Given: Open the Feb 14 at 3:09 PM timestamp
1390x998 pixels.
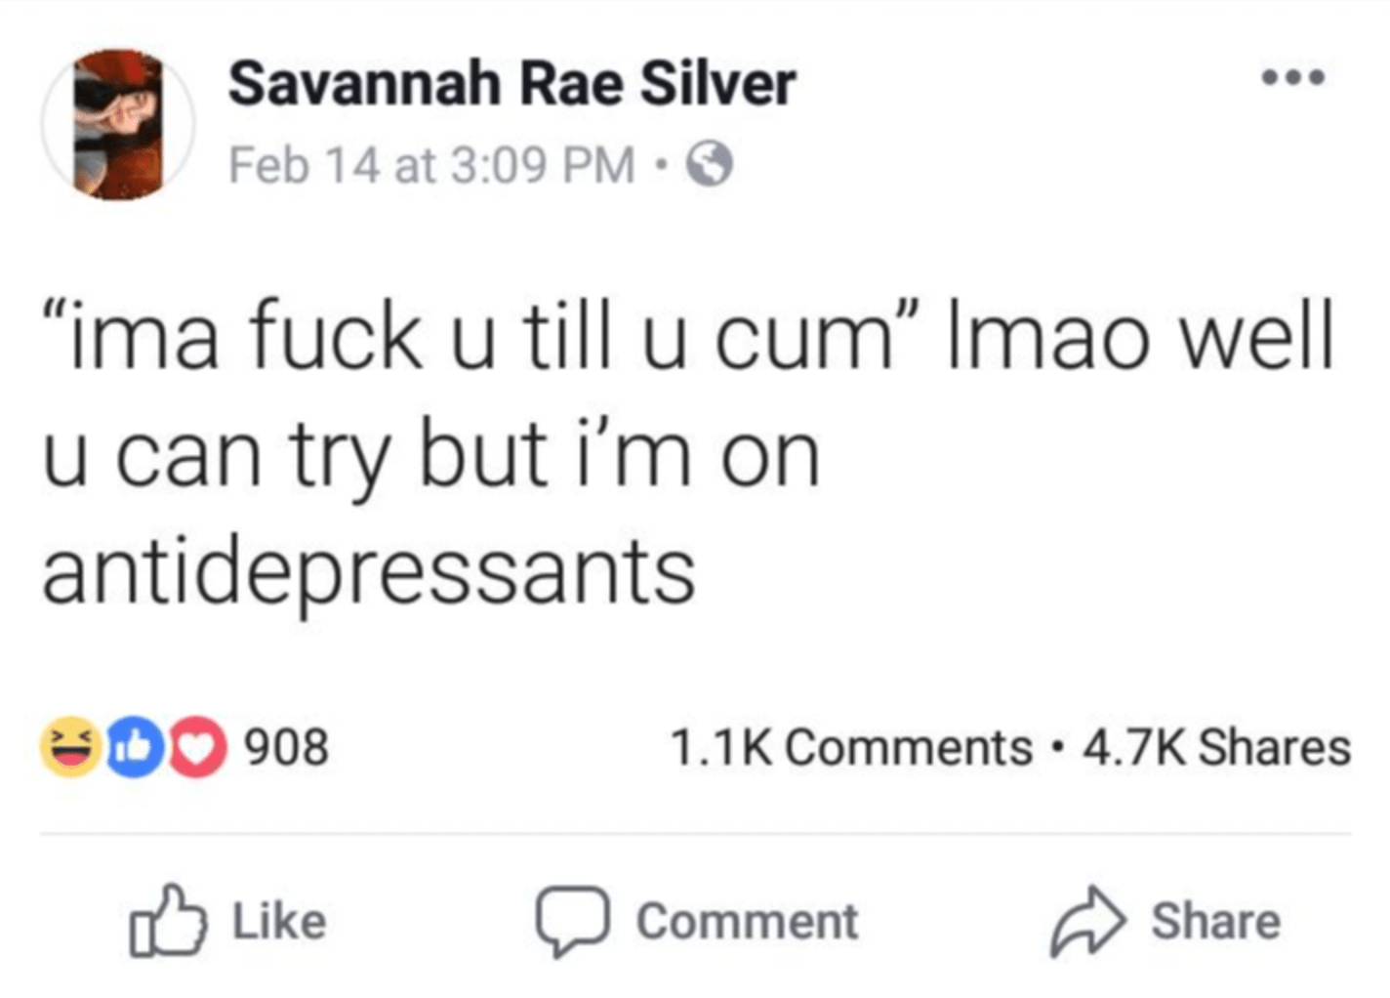Looking at the screenshot, I should (x=431, y=164).
